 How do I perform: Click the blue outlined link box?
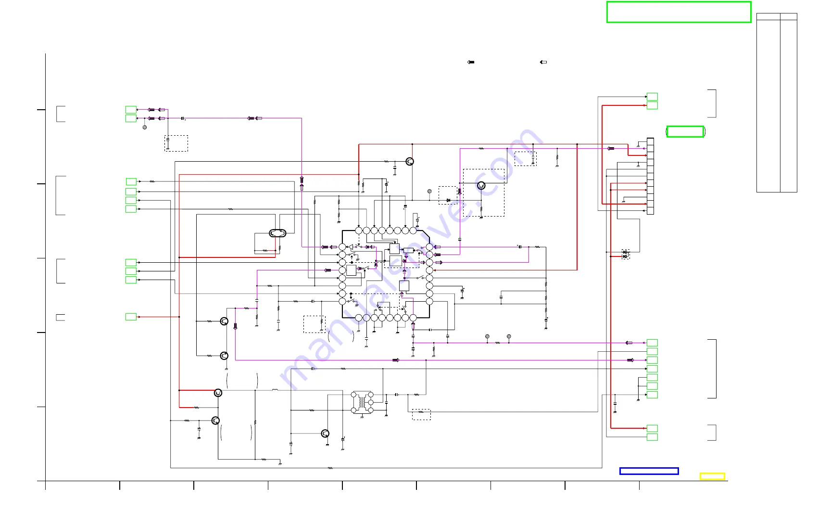point(649,471)
